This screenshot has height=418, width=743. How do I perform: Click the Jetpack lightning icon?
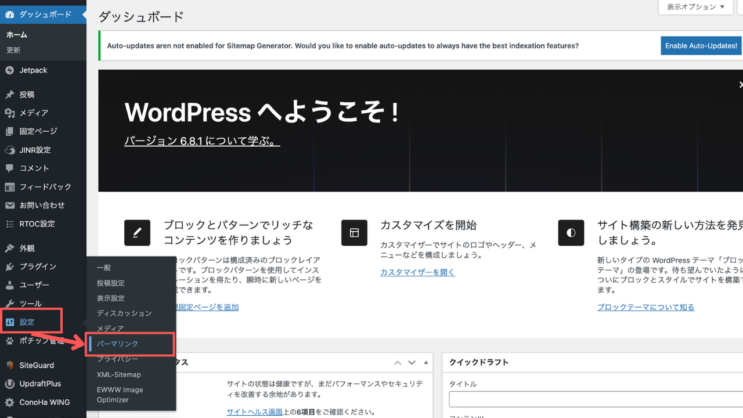9,70
